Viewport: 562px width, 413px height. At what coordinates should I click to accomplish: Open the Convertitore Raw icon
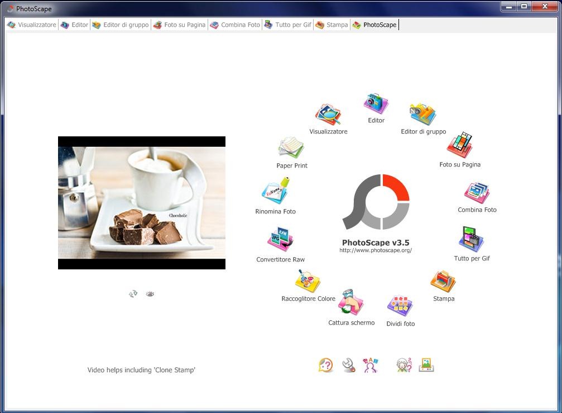tap(280, 239)
